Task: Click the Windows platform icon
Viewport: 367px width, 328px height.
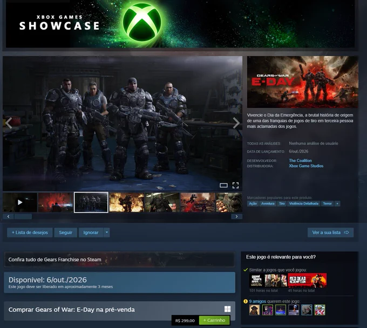Action: (228, 309)
